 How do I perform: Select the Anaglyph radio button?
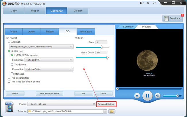click(9, 42)
